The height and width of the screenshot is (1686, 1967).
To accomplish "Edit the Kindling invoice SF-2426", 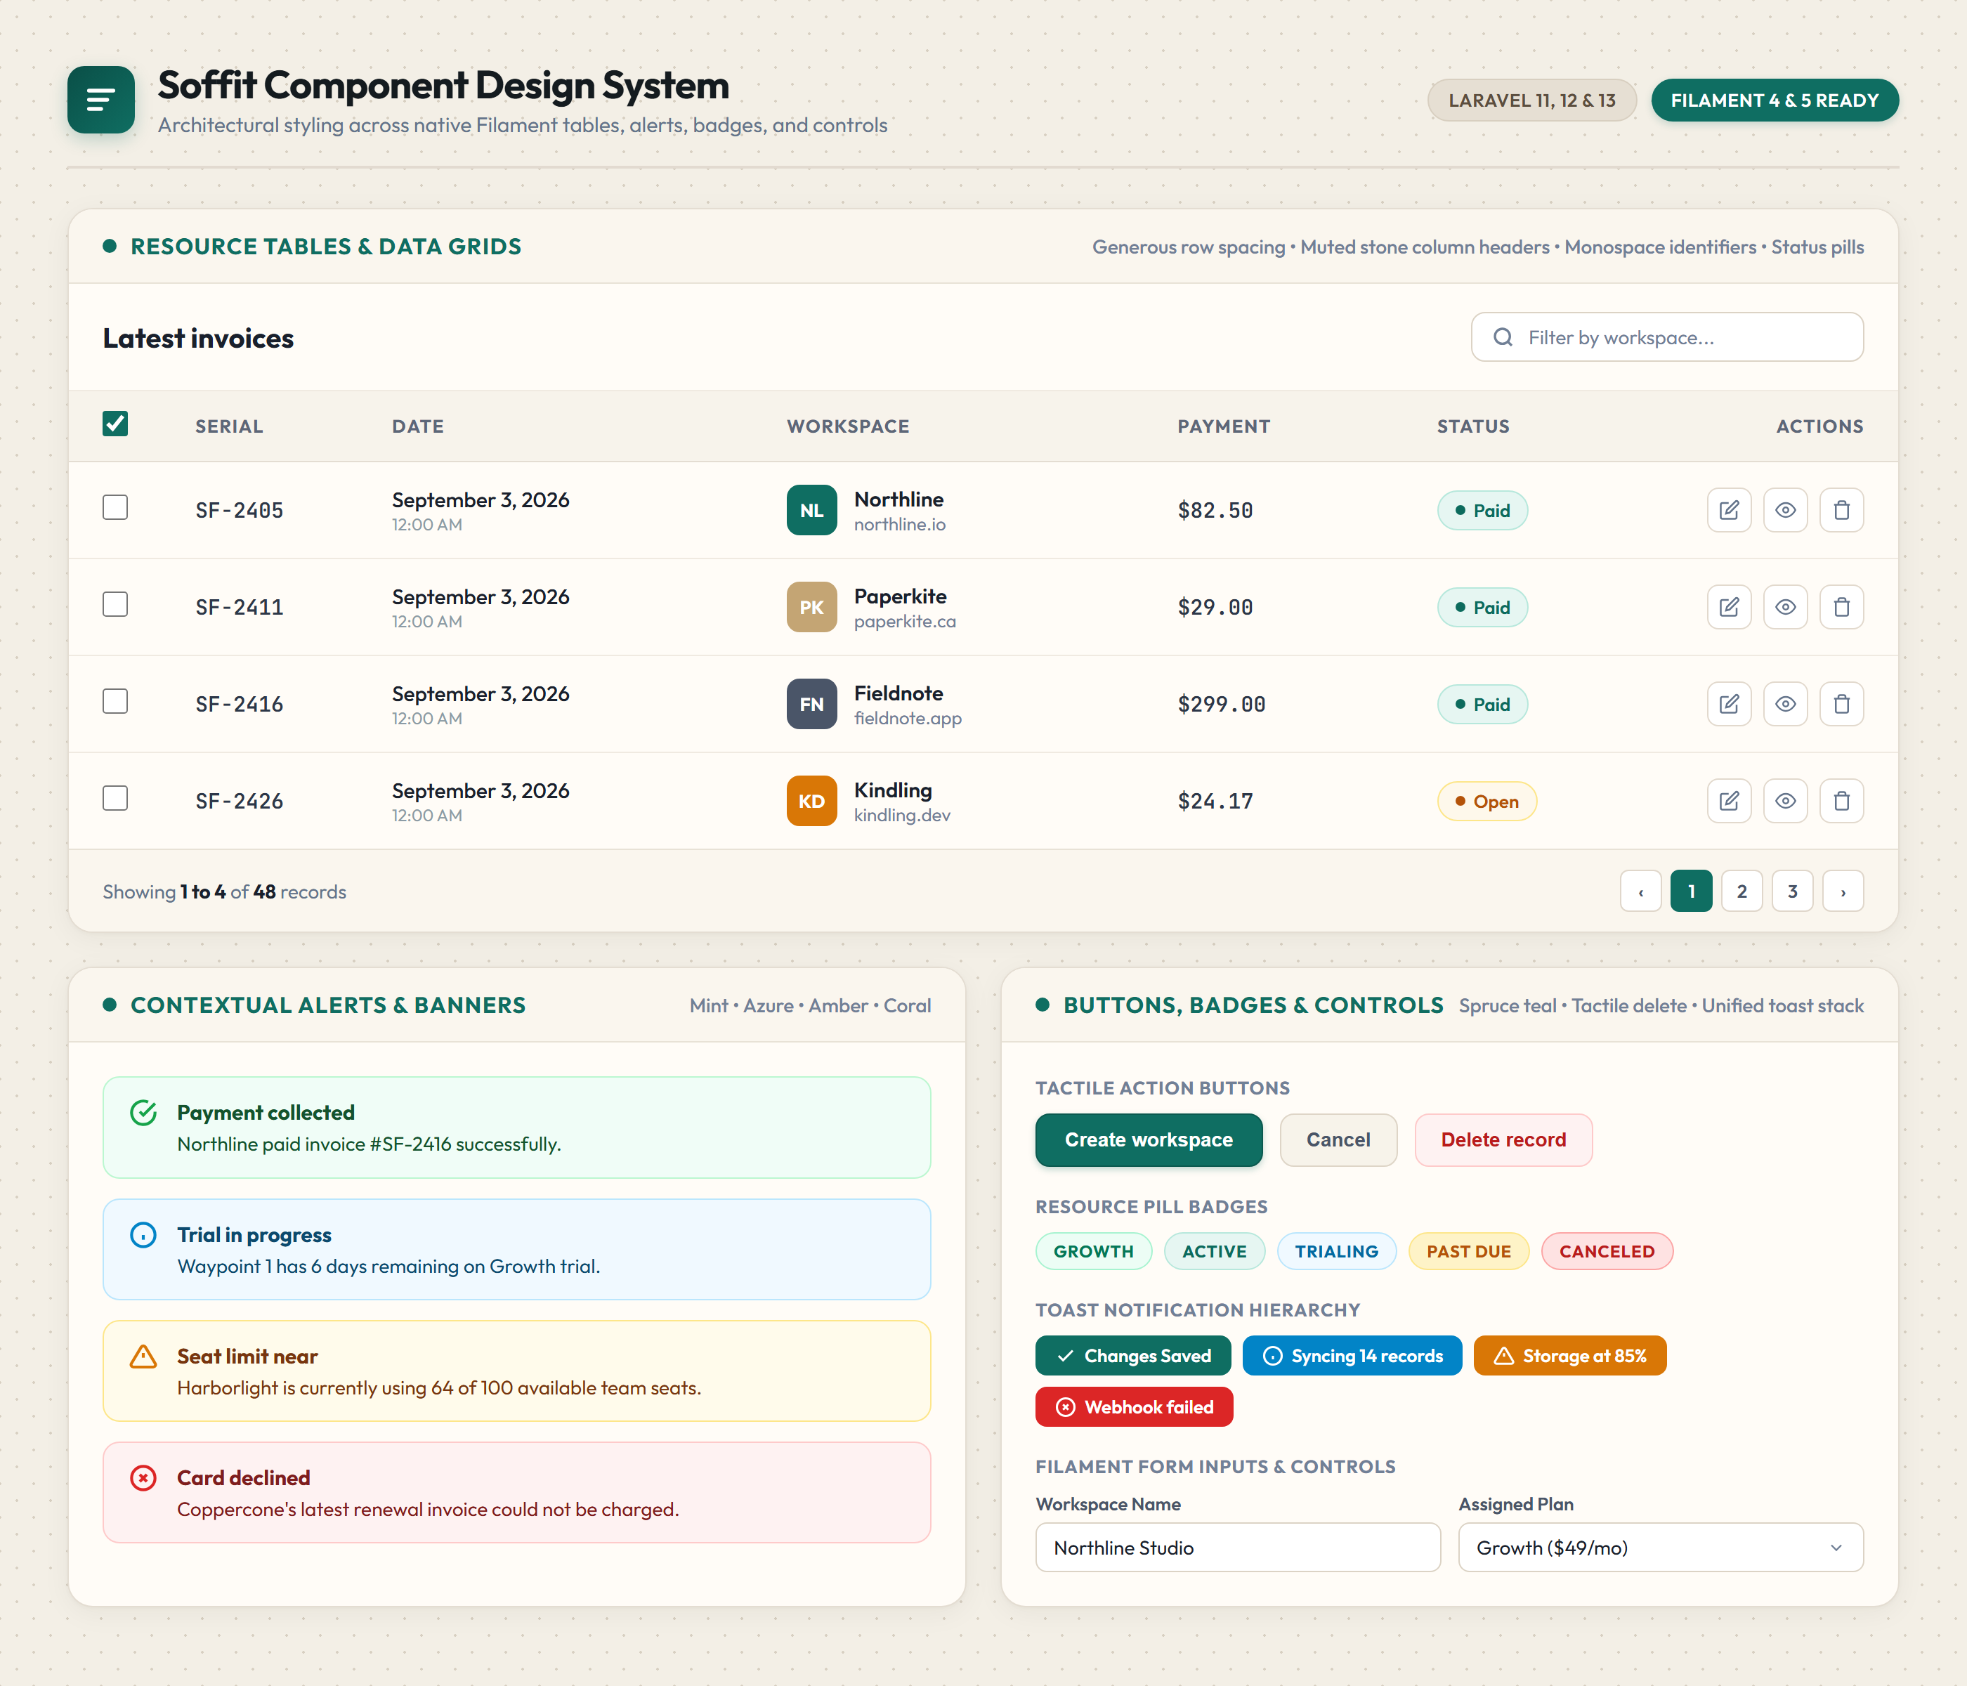I will click(x=1729, y=802).
